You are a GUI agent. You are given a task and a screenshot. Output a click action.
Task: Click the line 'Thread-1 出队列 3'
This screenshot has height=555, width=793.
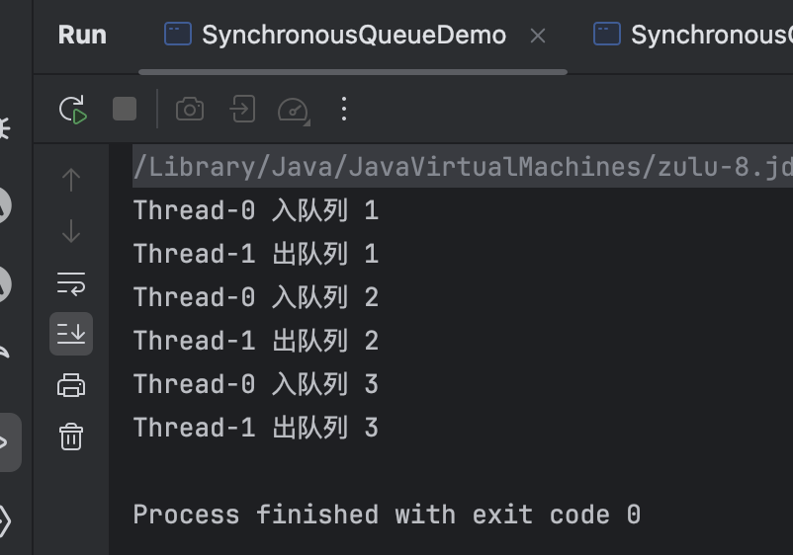(x=256, y=428)
